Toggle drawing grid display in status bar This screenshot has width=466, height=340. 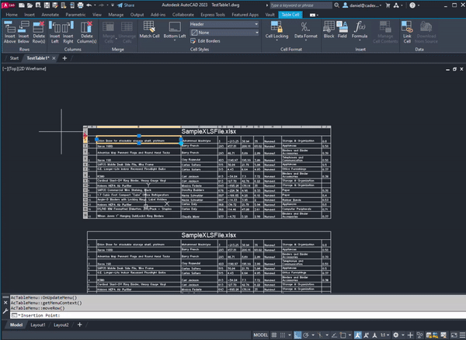[x=274, y=335]
